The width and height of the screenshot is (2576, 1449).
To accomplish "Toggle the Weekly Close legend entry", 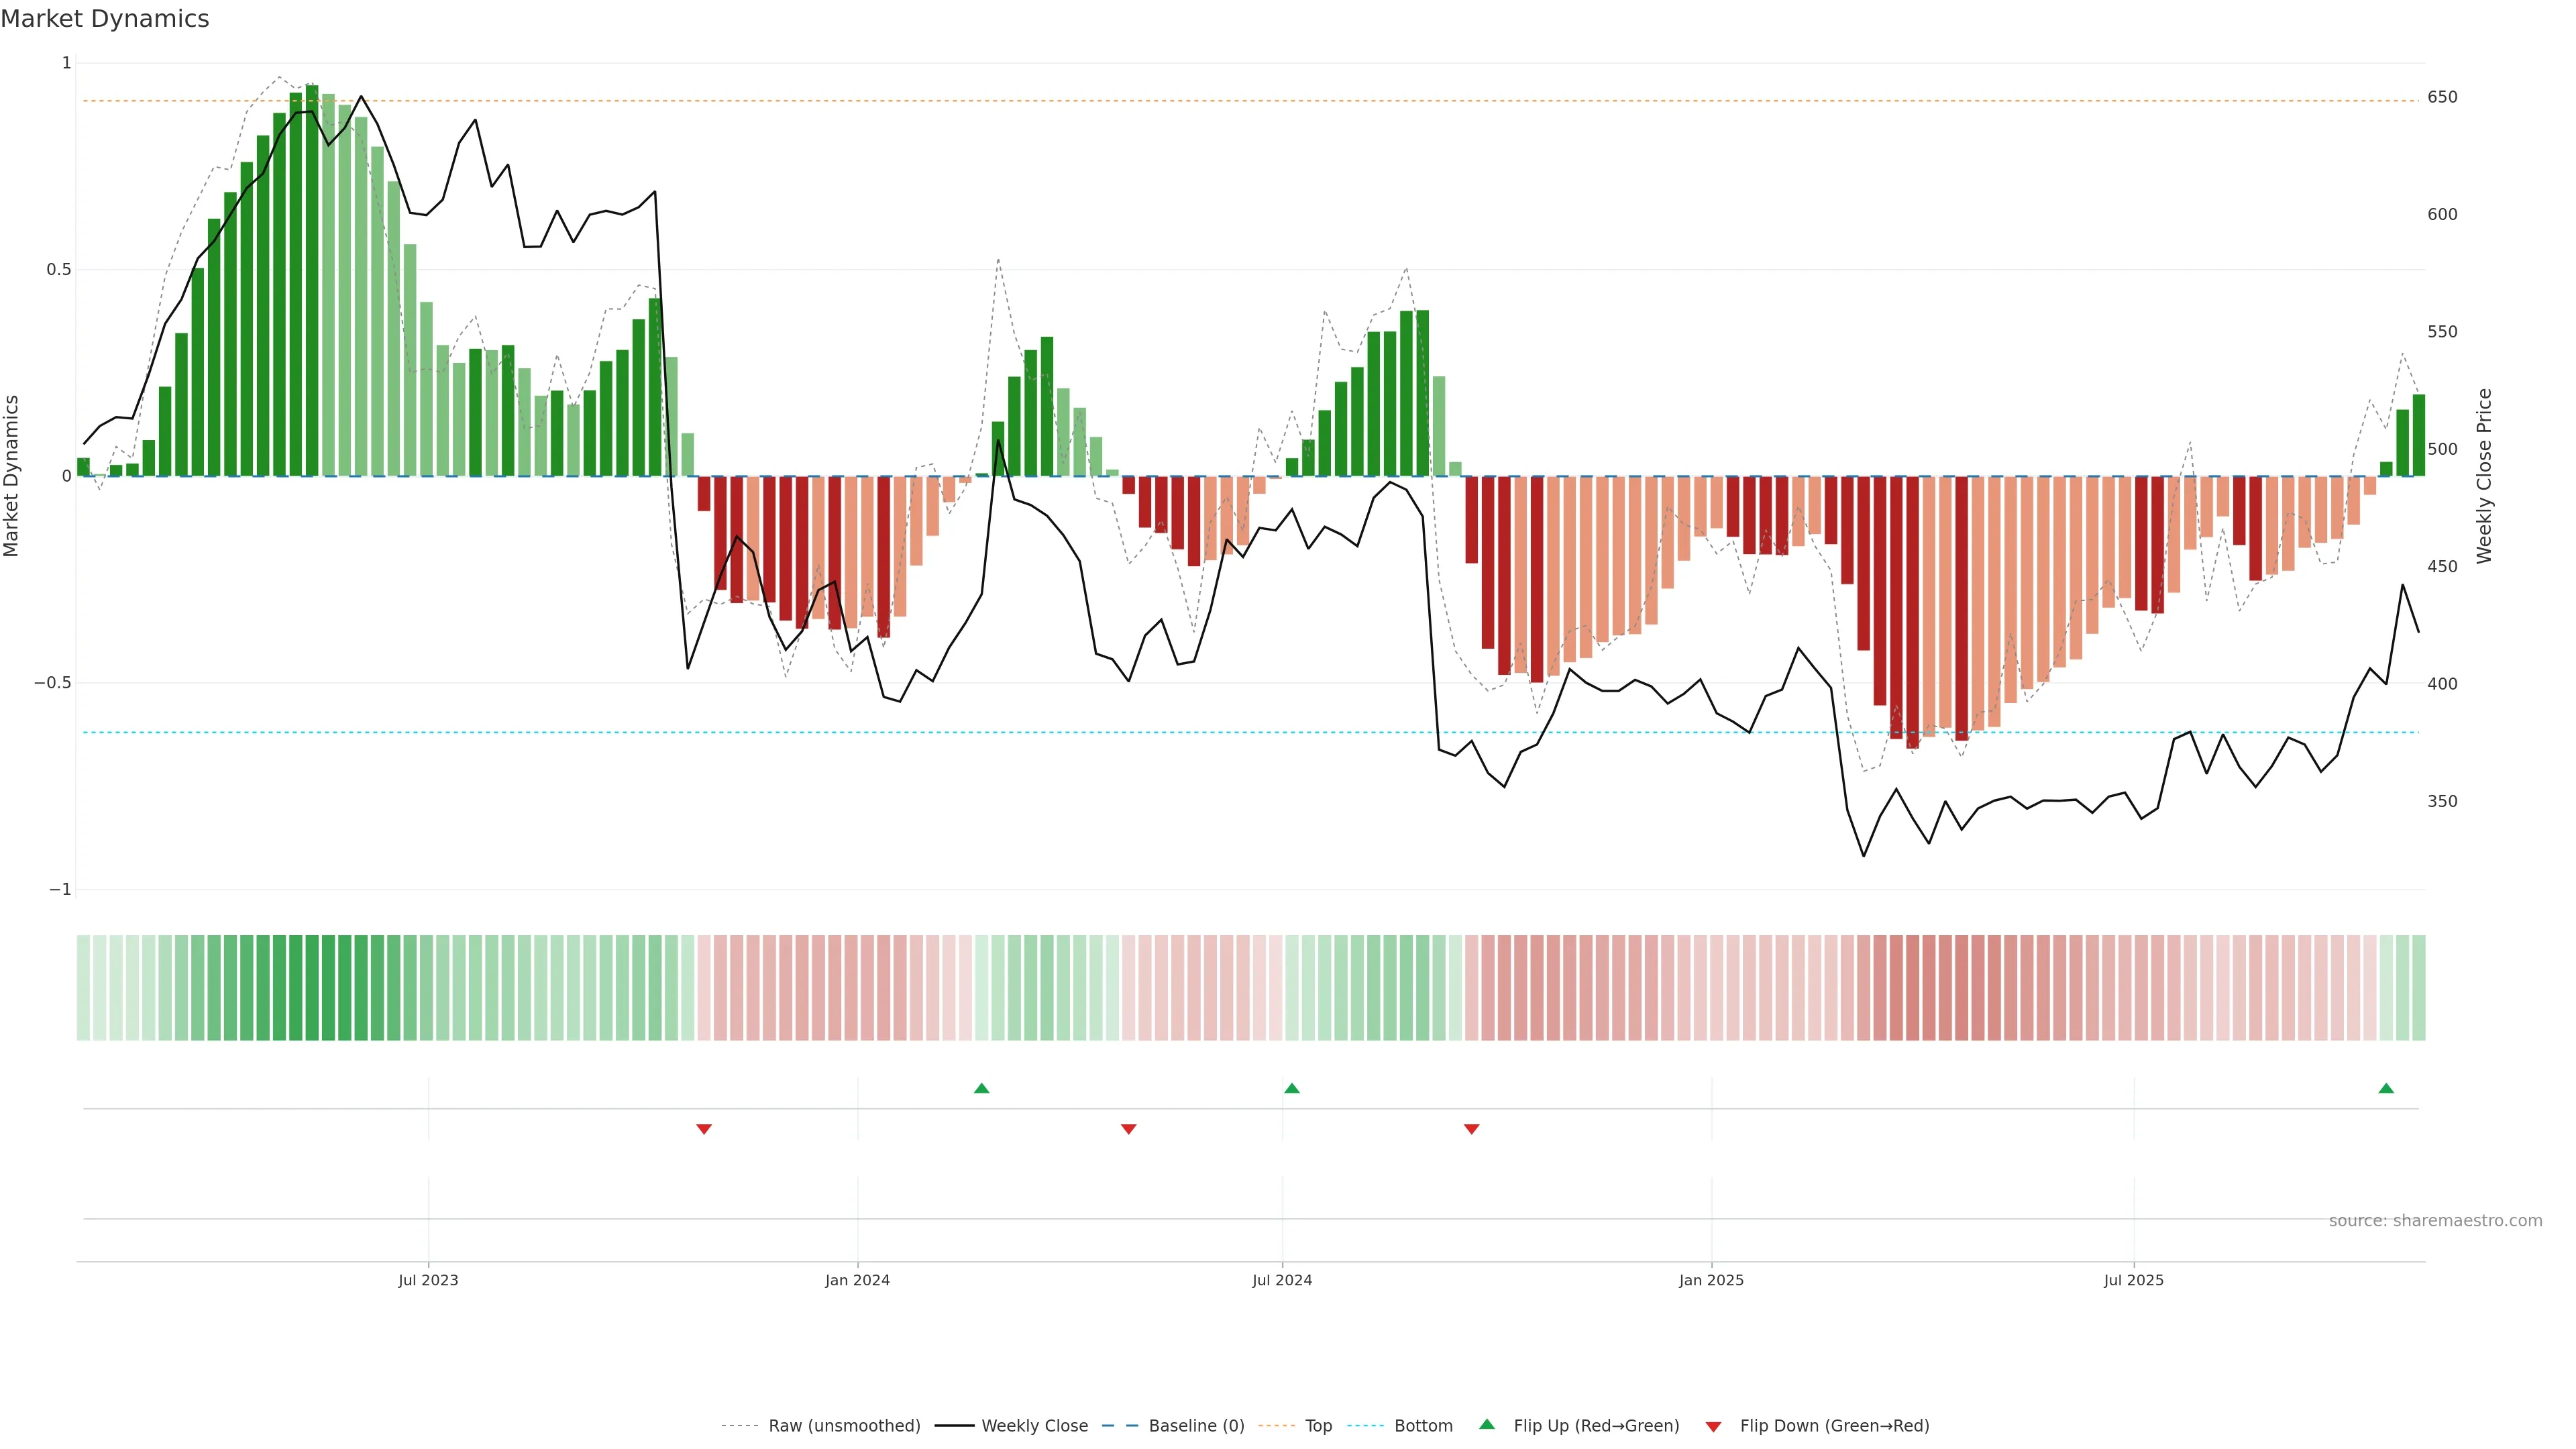I will coord(1034,1426).
